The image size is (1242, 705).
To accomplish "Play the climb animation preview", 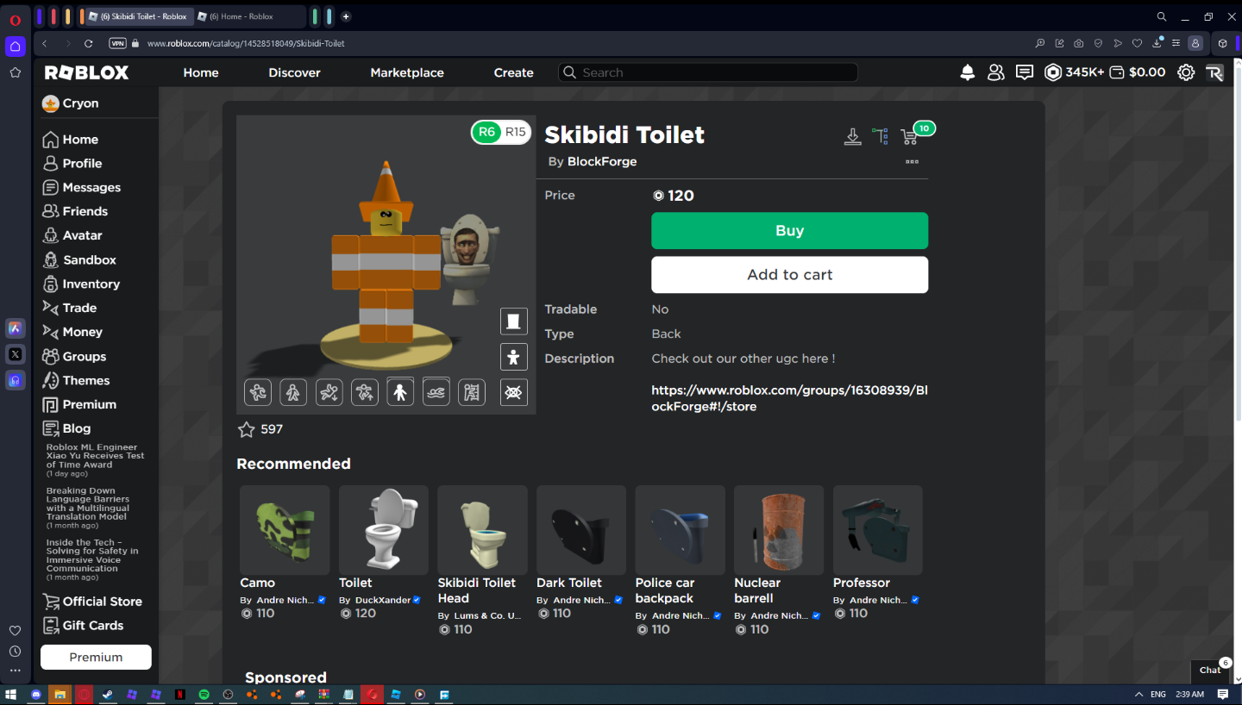I will click(472, 392).
